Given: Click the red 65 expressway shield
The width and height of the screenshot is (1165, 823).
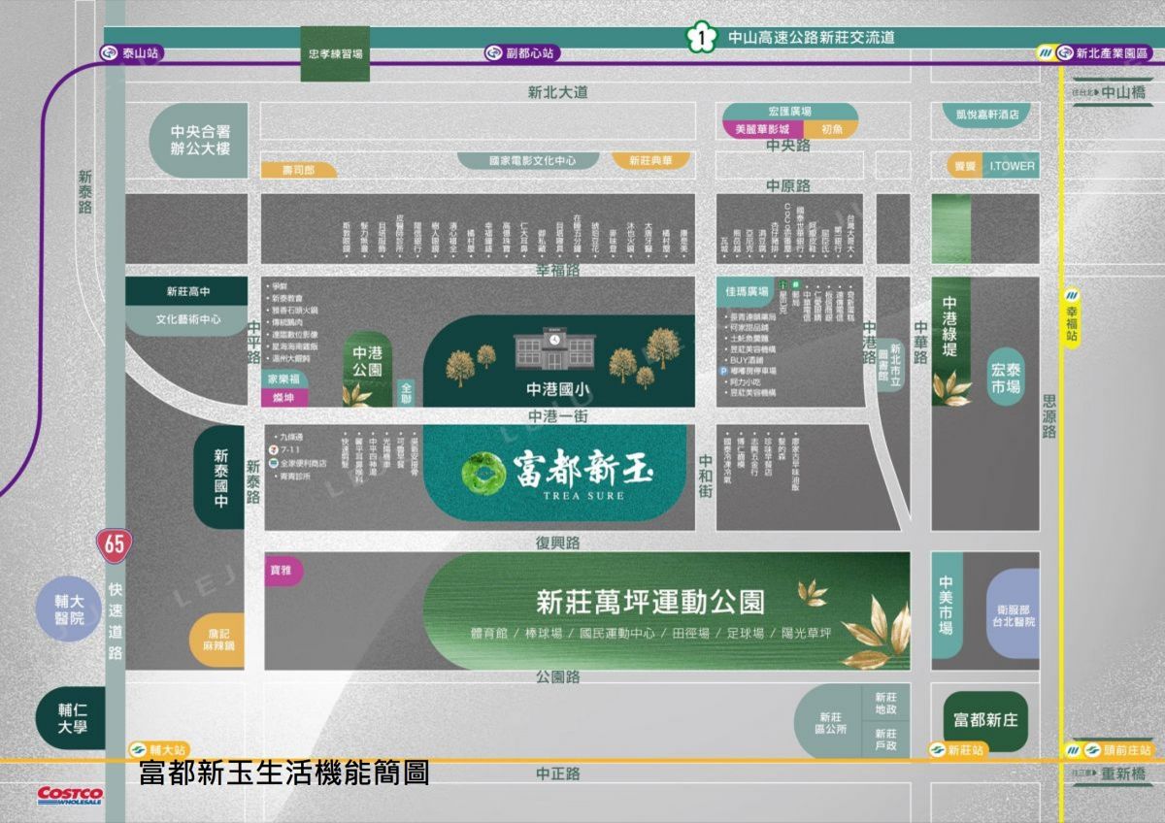Looking at the screenshot, I should point(115,544).
